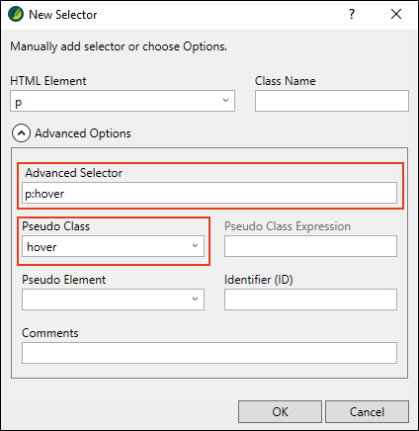Click the New Selector title bar text
The height and width of the screenshot is (431, 419).
pyautogui.click(x=63, y=15)
